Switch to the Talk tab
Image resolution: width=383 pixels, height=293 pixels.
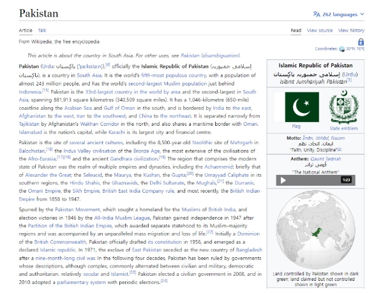click(42, 30)
